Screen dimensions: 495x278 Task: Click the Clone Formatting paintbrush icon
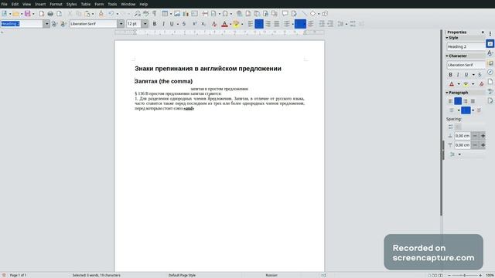[x=101, y=14]
